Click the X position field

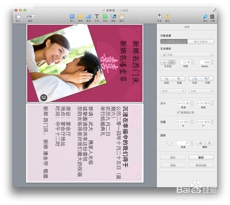[x=183, y=122]
